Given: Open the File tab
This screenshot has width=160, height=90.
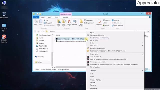Looking at the screenshot, I should point(36,17).
